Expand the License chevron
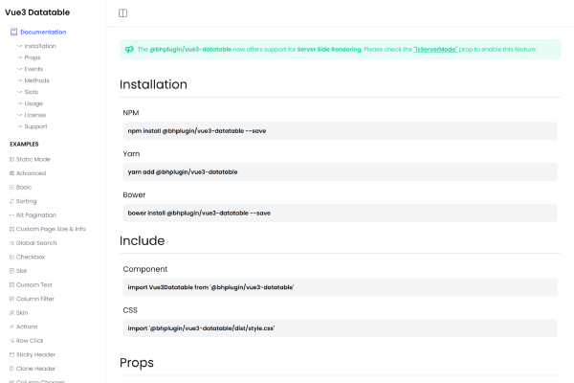This screenshot has height=383, width=574. pyautogui.click(x=20, y=115)
